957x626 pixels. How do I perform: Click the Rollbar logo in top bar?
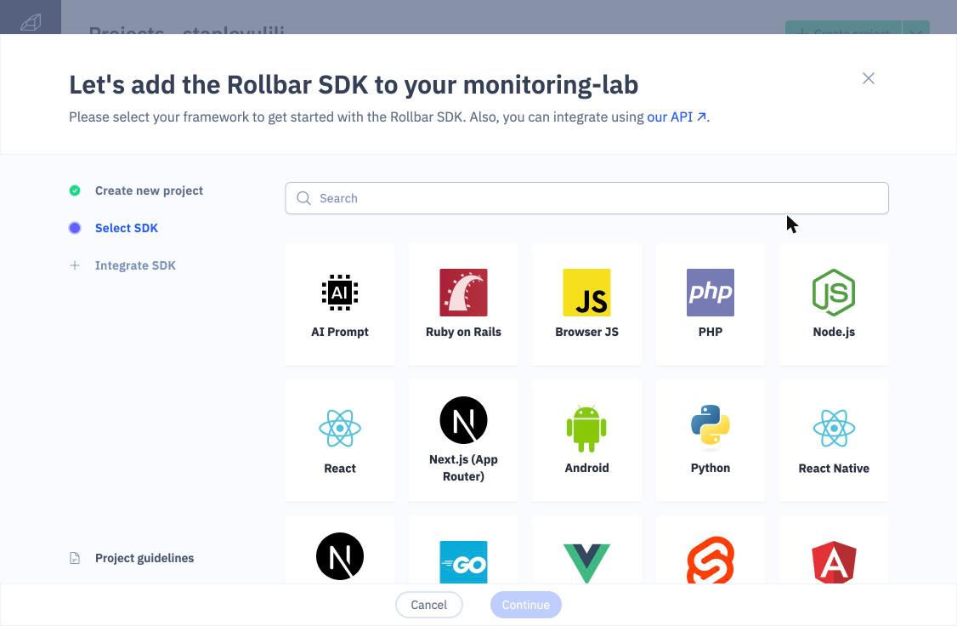pyautogui.click(x=31, y=23)
